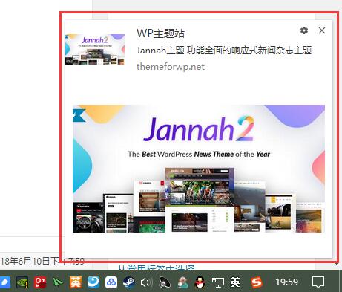Open the red tray icon beside NVIDIA
342x292 pixels.
pyautogui.click(x=40, y=282)
